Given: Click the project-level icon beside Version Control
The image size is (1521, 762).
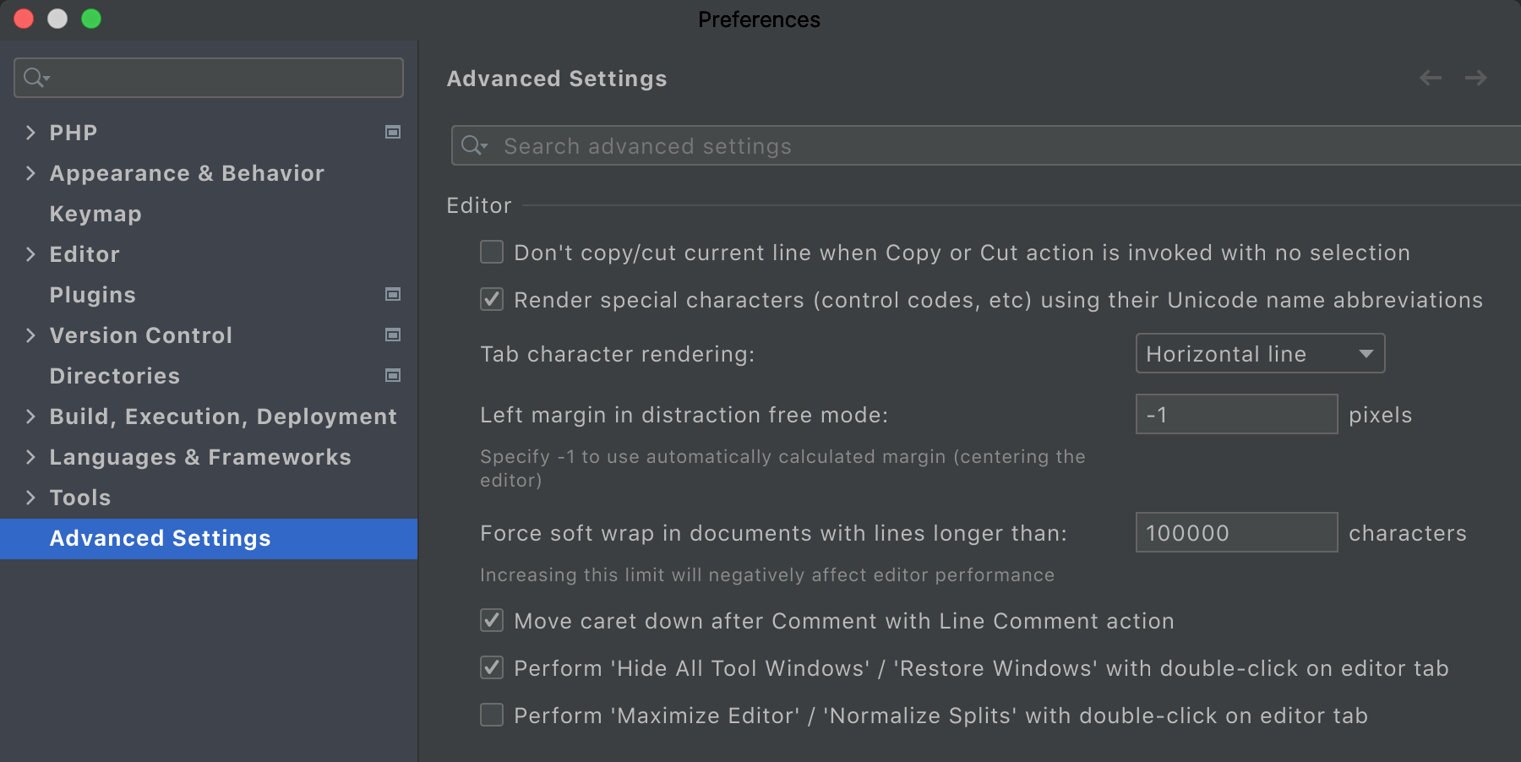Looking at the screenshot, I should point(393,335).
